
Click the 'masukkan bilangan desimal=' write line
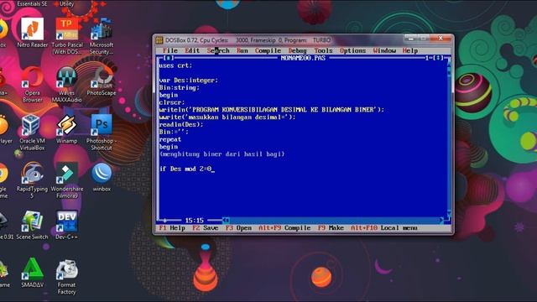[x=227, y=117]
